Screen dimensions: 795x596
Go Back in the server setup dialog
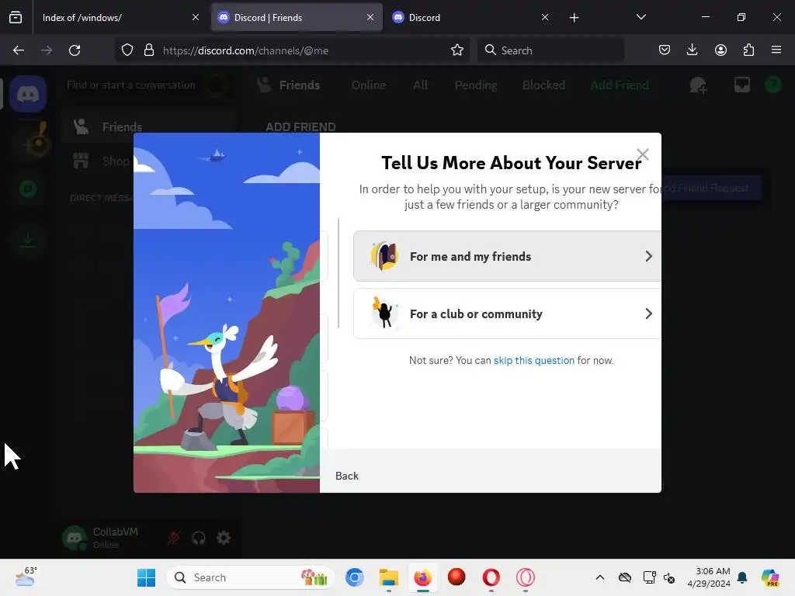347,476
